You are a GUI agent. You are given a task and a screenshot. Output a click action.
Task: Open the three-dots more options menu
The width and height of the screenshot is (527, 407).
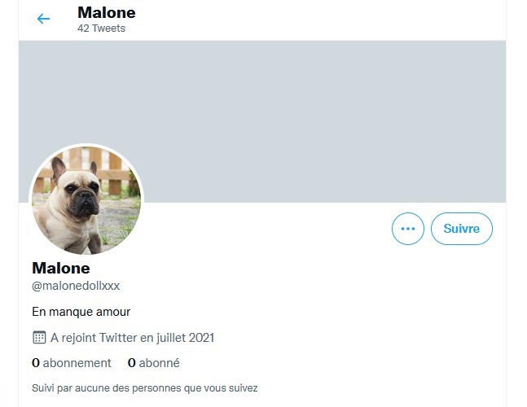tap(408, 229)
